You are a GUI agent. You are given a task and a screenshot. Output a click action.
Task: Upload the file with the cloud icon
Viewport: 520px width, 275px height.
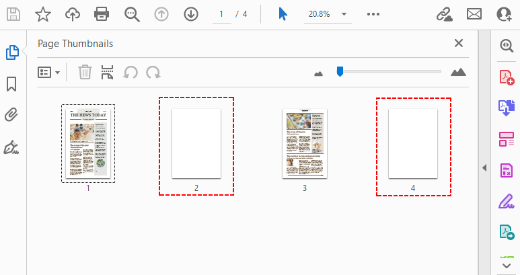tap(73, 14)
